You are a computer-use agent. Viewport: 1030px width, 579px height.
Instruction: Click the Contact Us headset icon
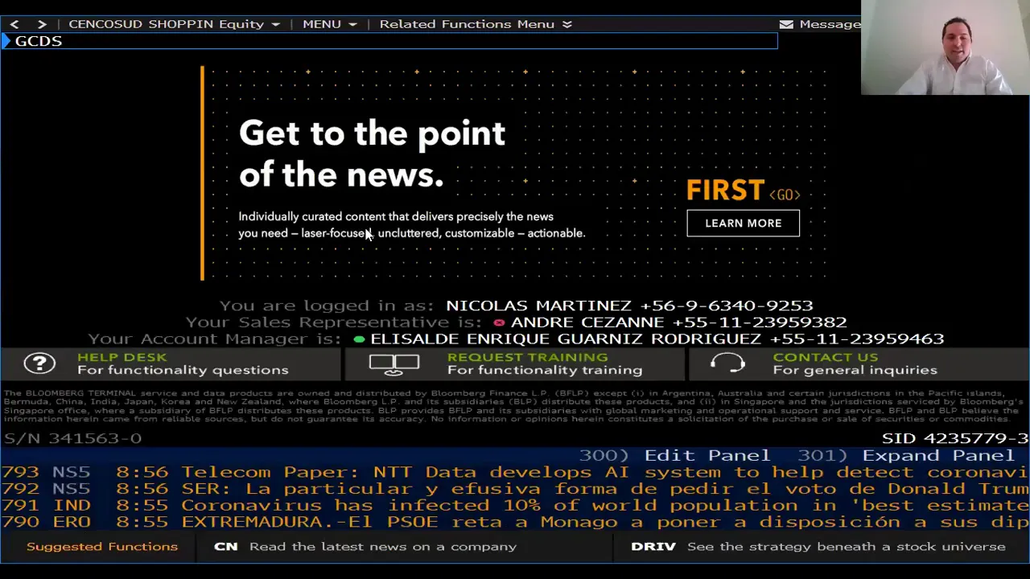[727, 364]
